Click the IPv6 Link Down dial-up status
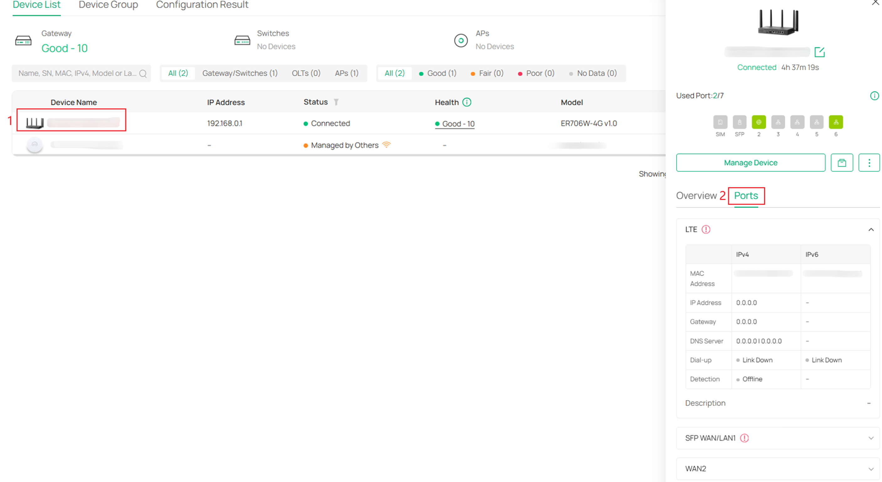Screen dimensions: 882x482 pos(823,360)
